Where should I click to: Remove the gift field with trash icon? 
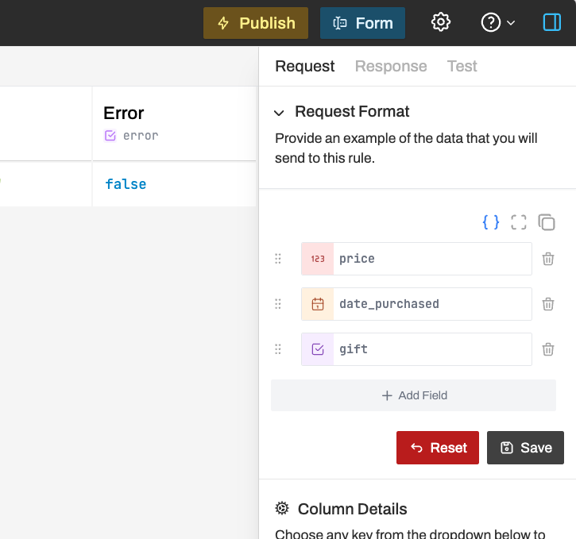point(548,349)
